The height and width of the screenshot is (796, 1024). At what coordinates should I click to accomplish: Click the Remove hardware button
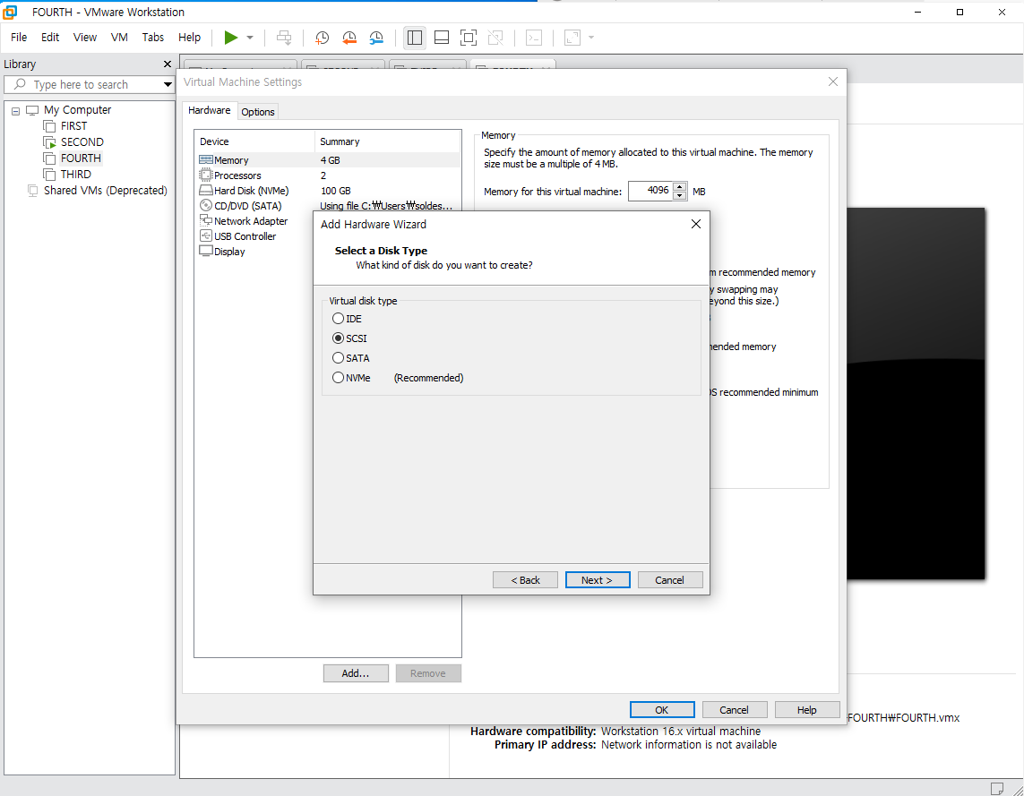428,673
